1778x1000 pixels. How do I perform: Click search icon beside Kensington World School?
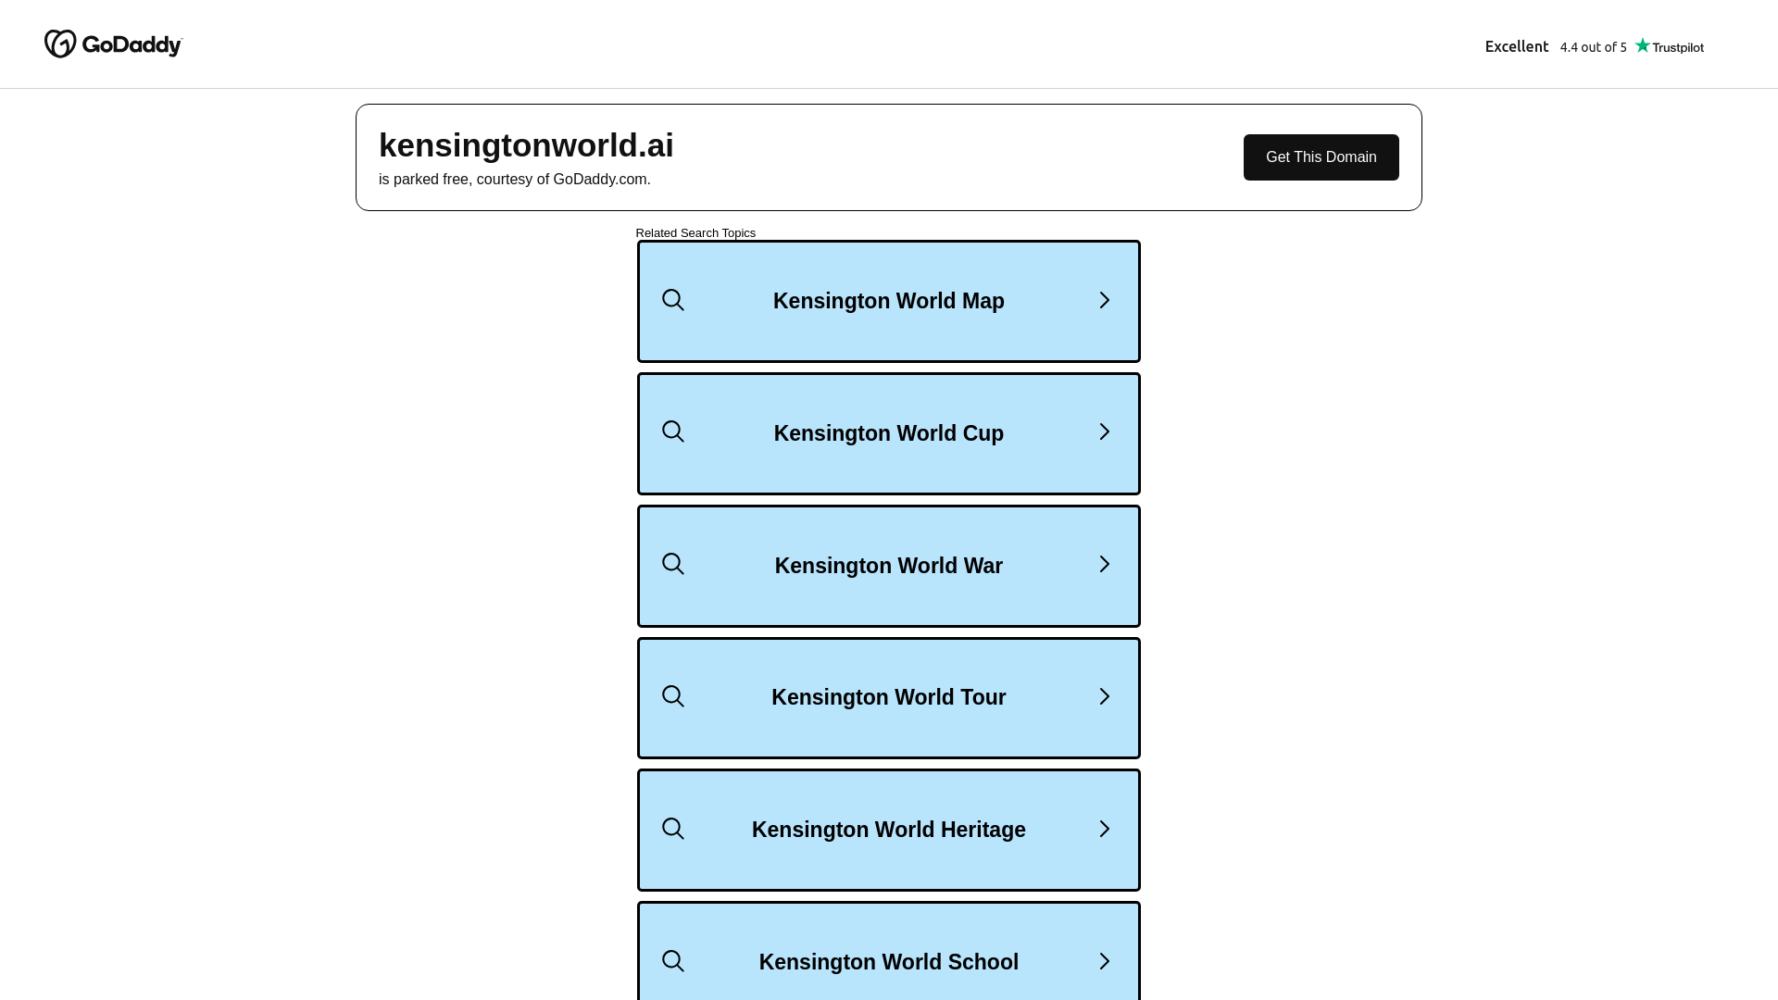pyautogui.click(x=673, y=961)
